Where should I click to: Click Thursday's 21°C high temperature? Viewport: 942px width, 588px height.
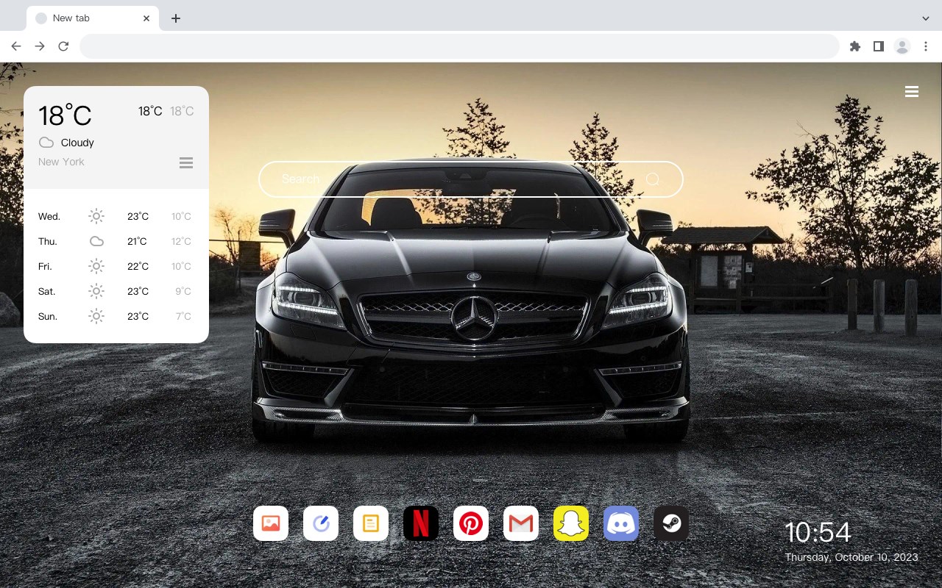pos(138,241)
